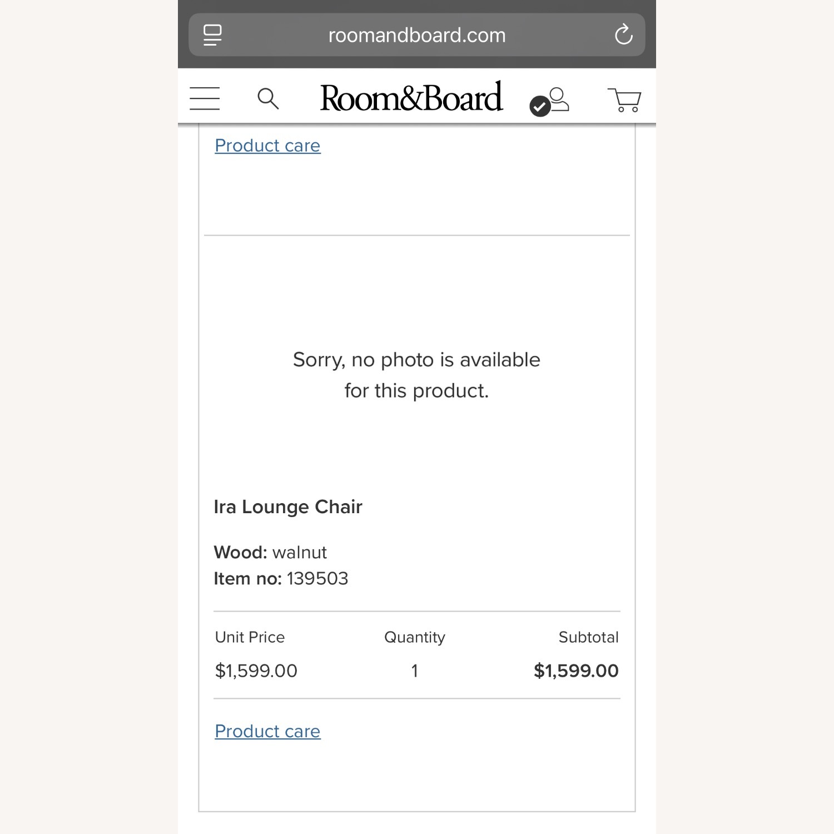Tap the no photo available message
Image resolution: width=834 pixels, height=834 pixels.
tap(416, 375)
